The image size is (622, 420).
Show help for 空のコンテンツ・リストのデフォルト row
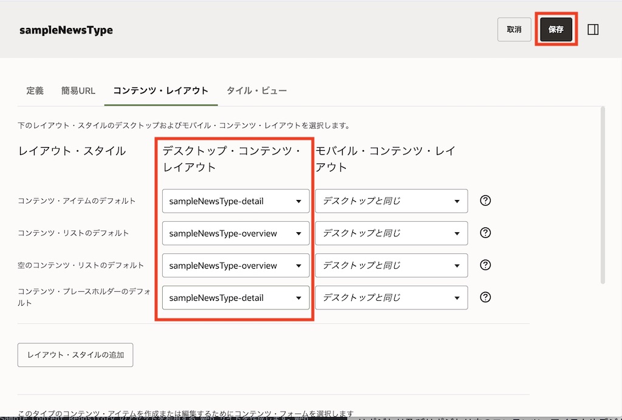(485, 265)
